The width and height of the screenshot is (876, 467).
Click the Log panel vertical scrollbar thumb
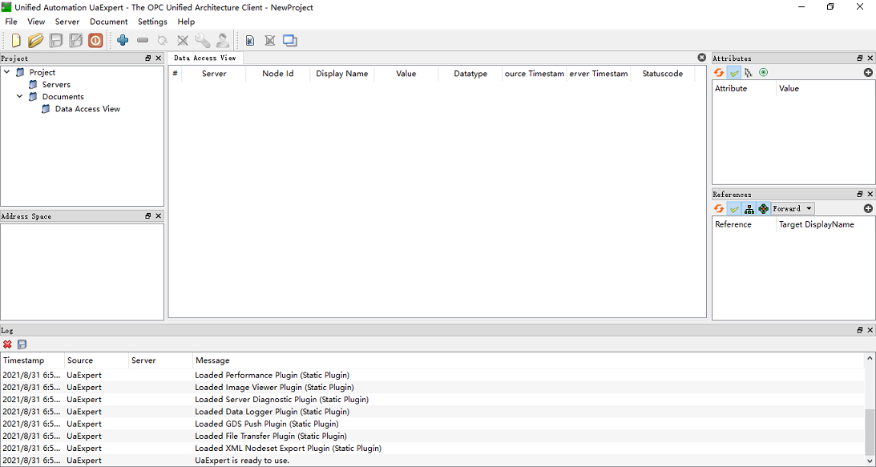click(x=870, y=432)
